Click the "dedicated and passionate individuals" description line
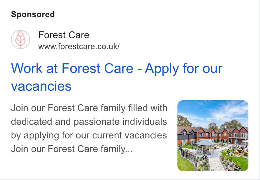The height and width of the screenshot is (180, 260). tap(89, 122)
